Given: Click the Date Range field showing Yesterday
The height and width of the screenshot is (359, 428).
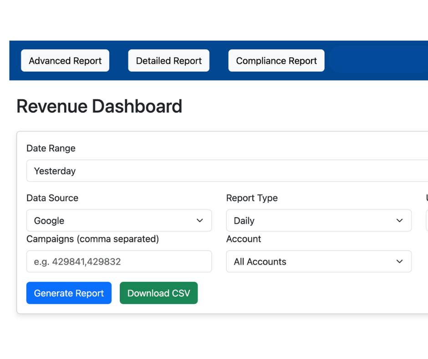Looking at the screenshot, I should tap(227, 171).
